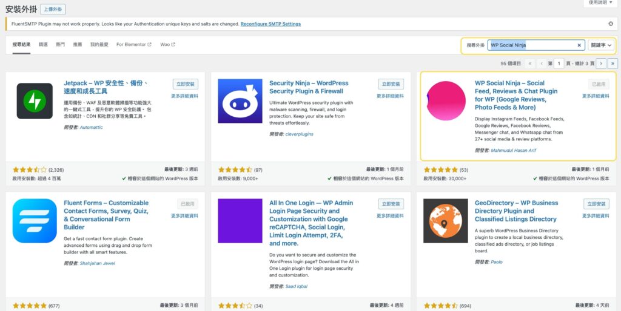
Task: Switch to 精選 tab
Action: pyautogui.click(x=43, y=45)
